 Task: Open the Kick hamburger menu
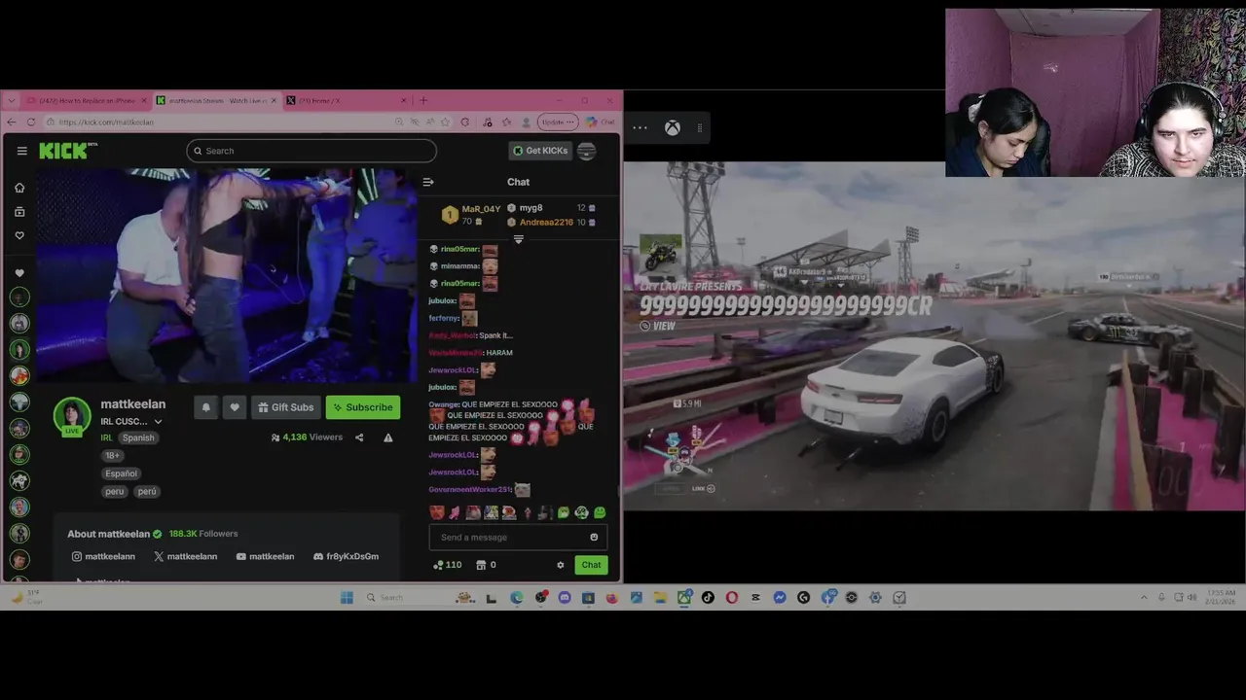click(21, 151)
